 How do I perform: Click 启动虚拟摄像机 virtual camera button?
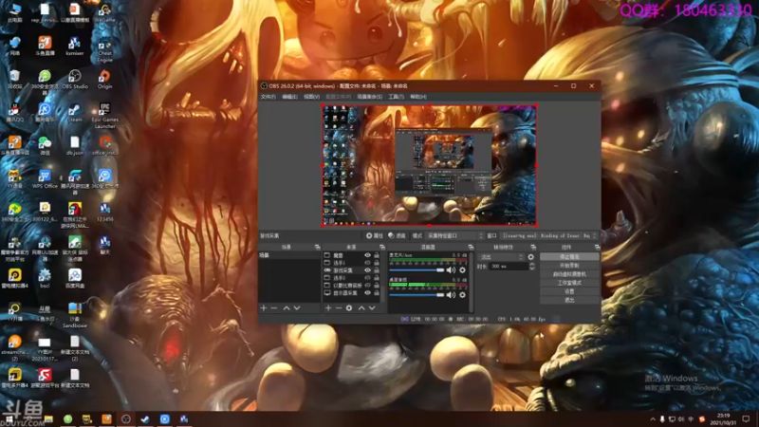tap(569, 274)
